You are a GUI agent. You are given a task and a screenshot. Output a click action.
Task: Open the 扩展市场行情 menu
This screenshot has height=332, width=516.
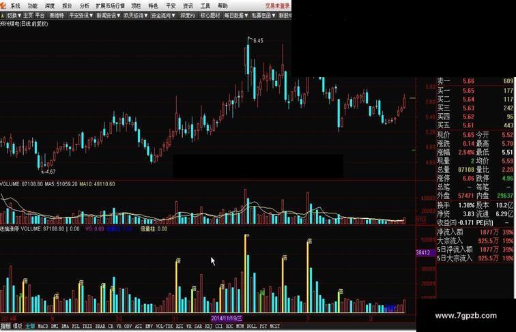click(111, 6)
